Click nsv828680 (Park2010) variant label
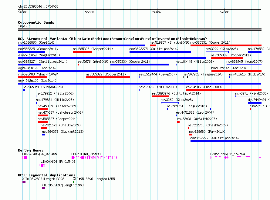The height and width of the screenshot is (200, 270). click(207, 132)
